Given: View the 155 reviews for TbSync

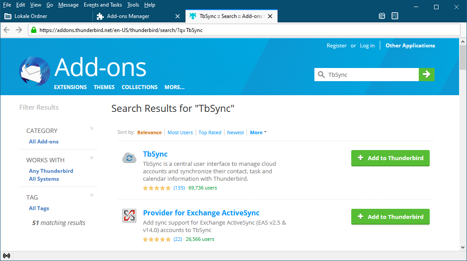Looking at the screenshot, I should [179, 188].
